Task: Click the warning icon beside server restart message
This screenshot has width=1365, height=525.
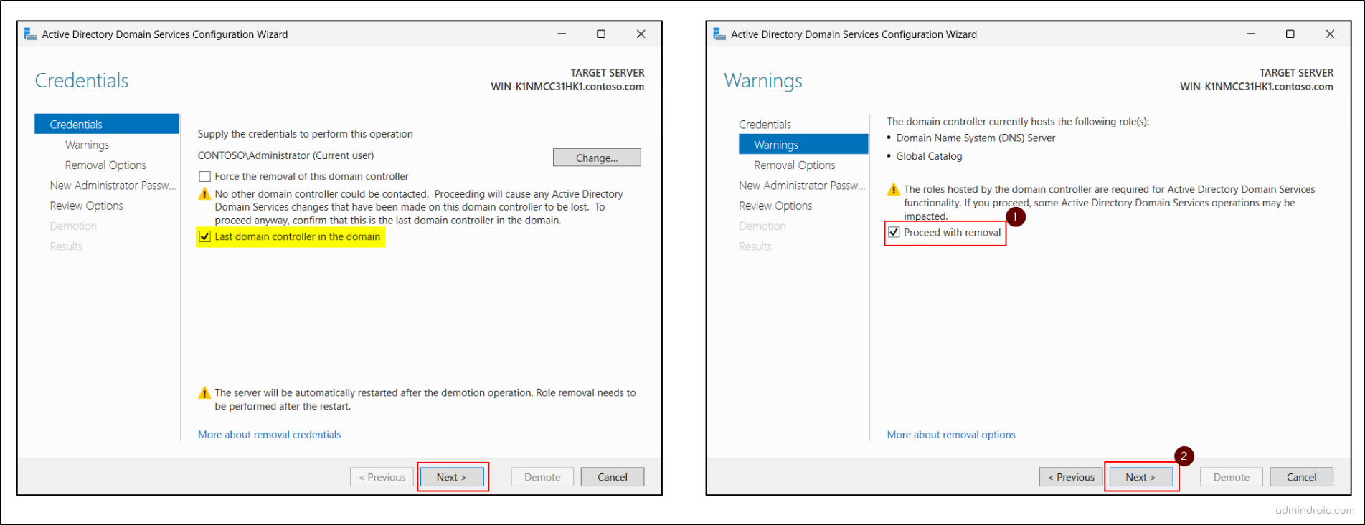Action: 204,392
